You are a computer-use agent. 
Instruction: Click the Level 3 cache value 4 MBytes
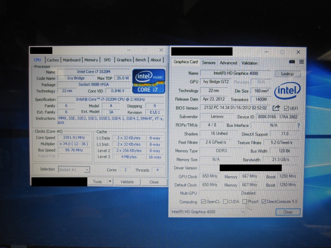[129, 157]
